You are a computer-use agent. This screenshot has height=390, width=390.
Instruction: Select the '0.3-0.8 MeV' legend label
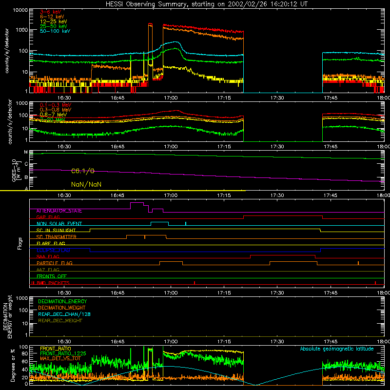point(56,110)
